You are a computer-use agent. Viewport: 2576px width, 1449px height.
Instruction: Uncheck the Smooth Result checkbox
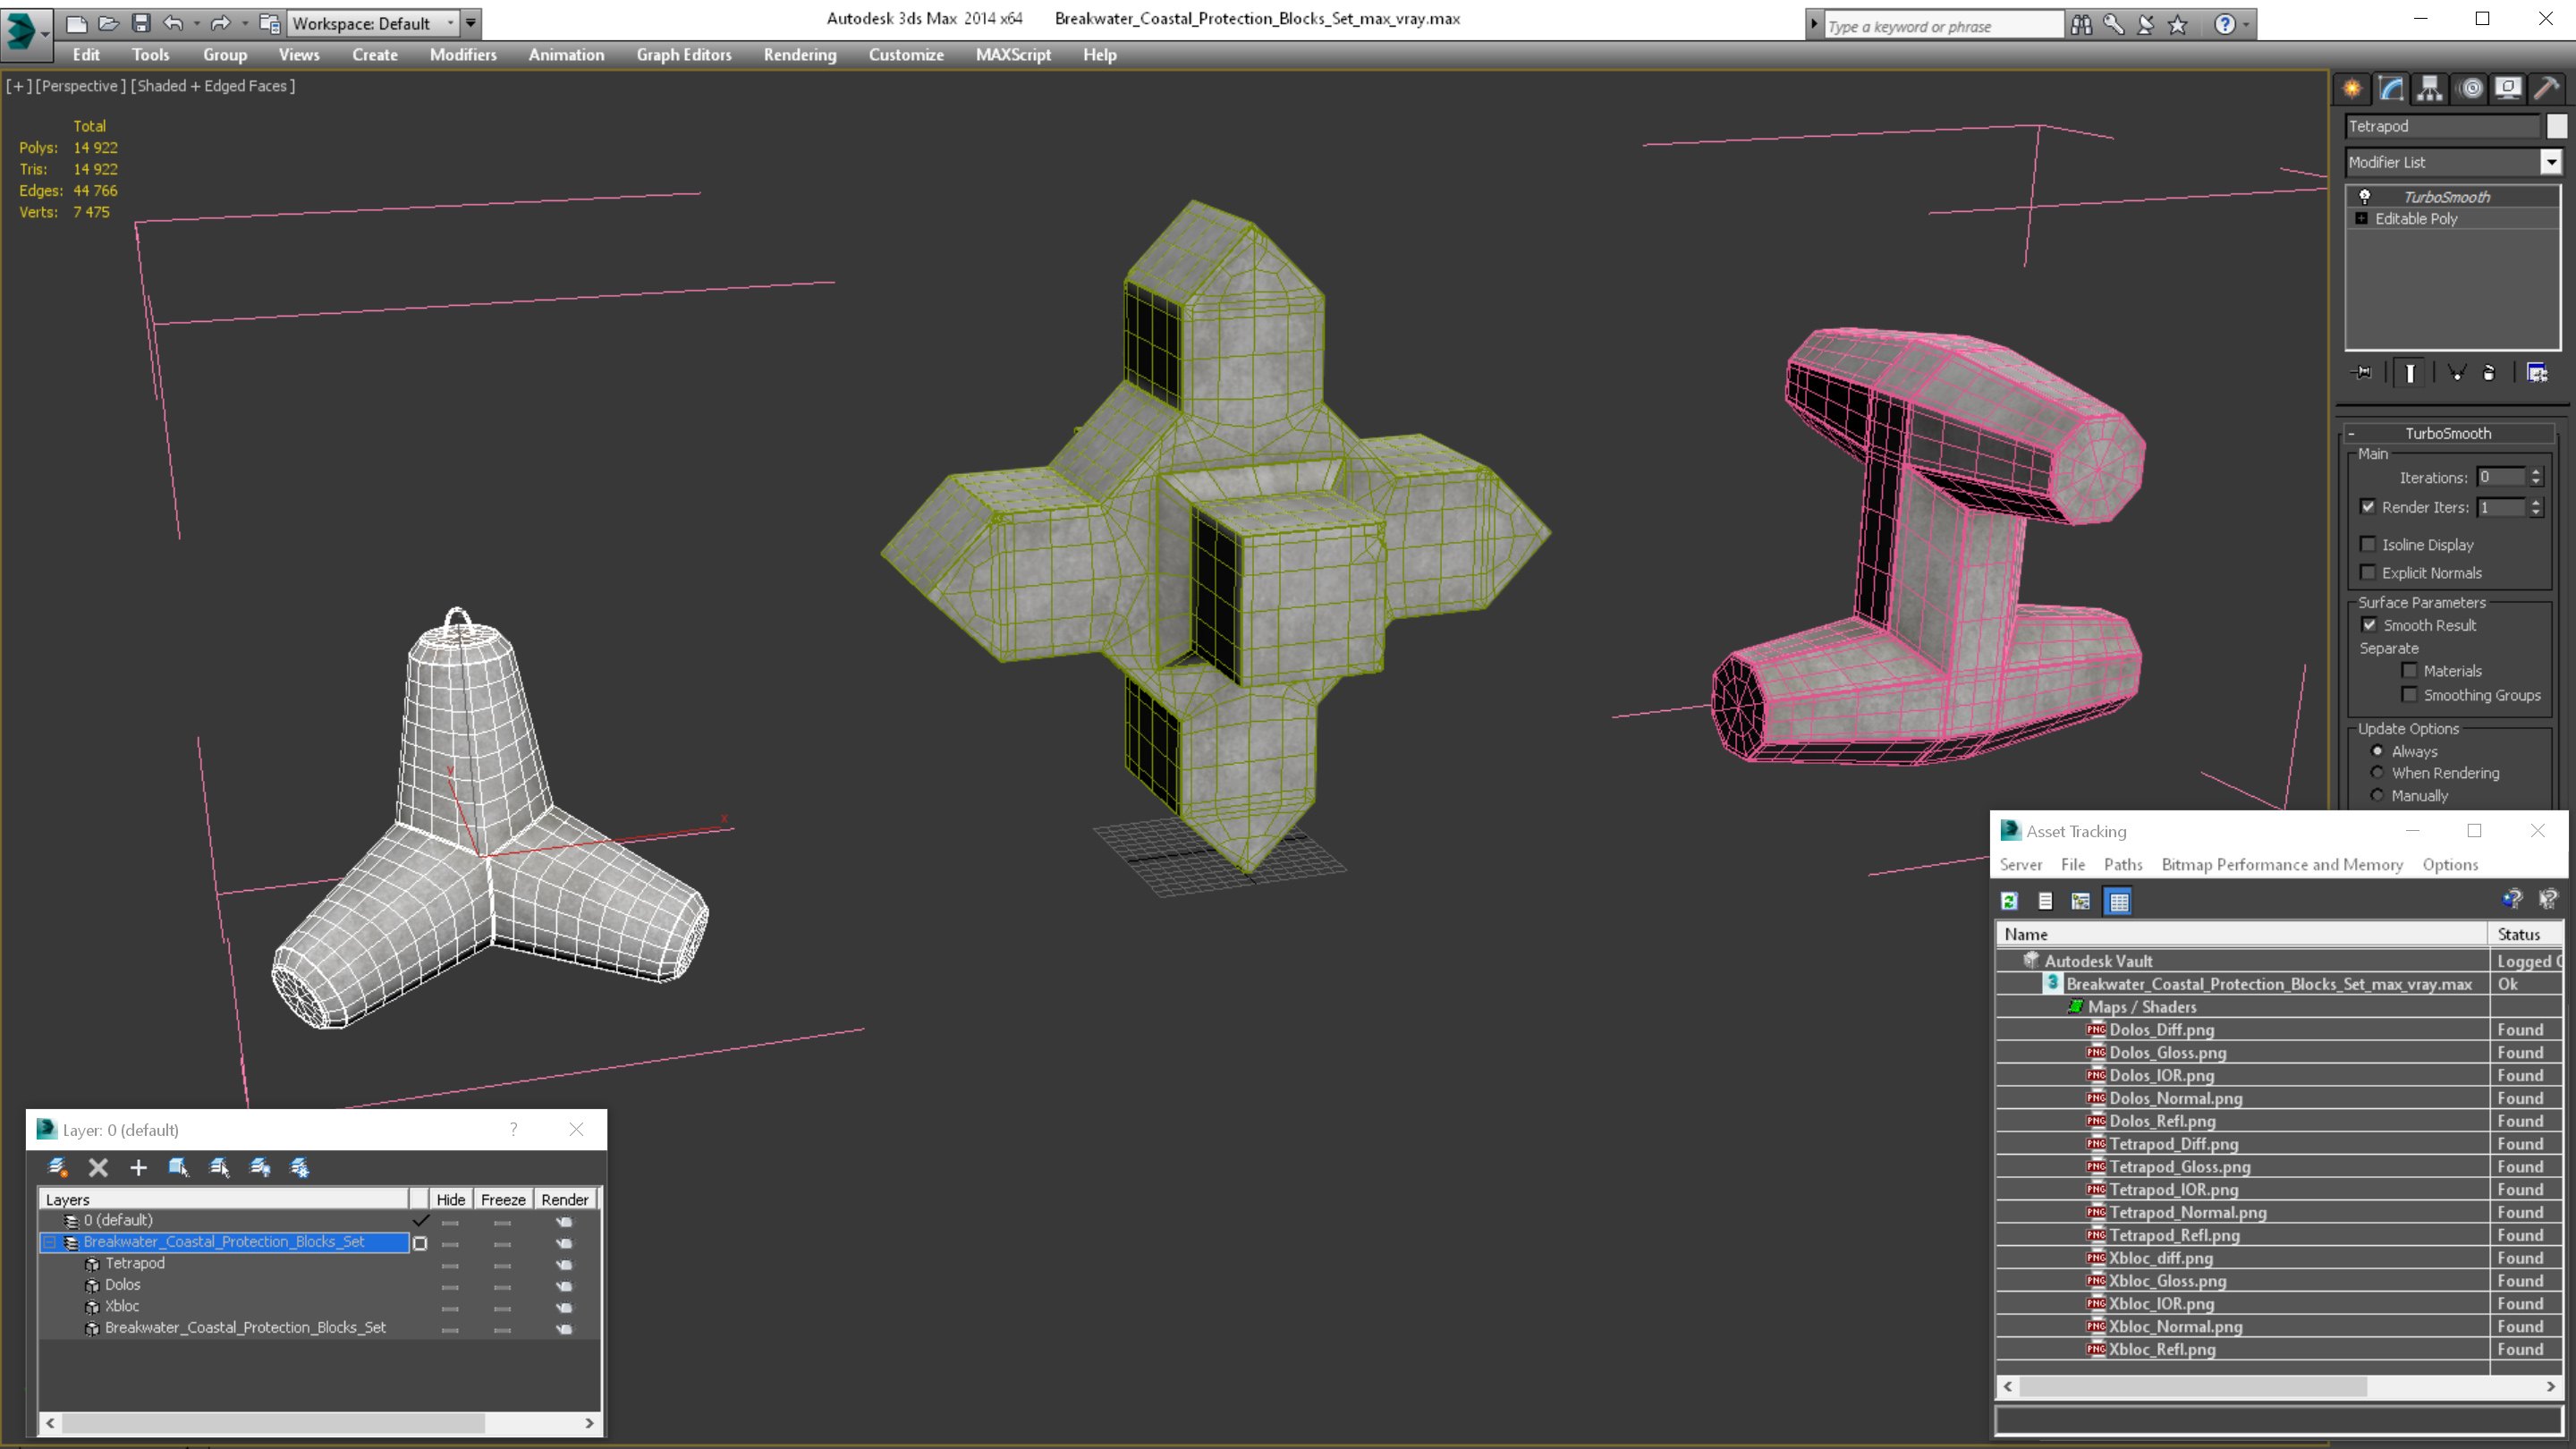click(x=2369, y=625)
